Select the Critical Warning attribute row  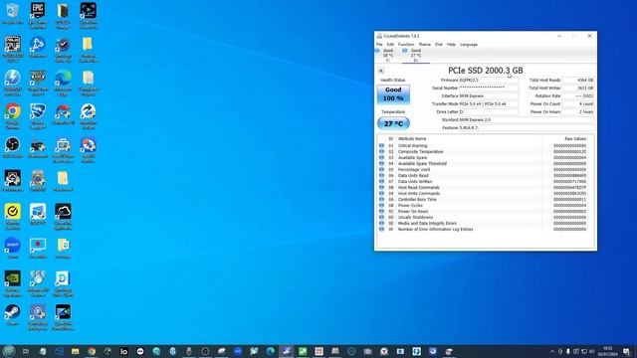click(486, 146)
